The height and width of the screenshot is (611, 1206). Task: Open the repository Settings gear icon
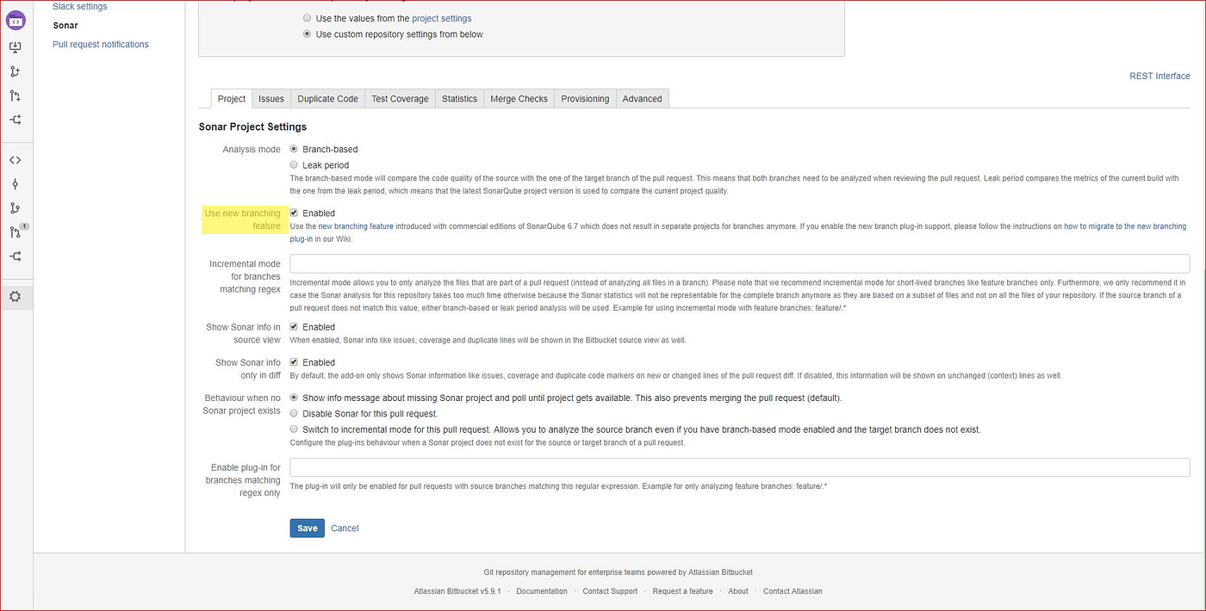click(16, 296)
